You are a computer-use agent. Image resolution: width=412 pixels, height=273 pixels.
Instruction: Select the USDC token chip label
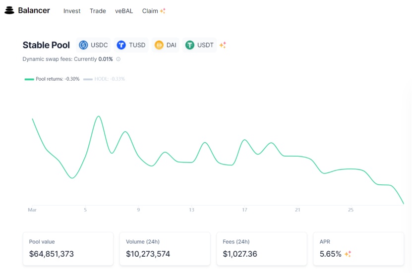point(99,45)
